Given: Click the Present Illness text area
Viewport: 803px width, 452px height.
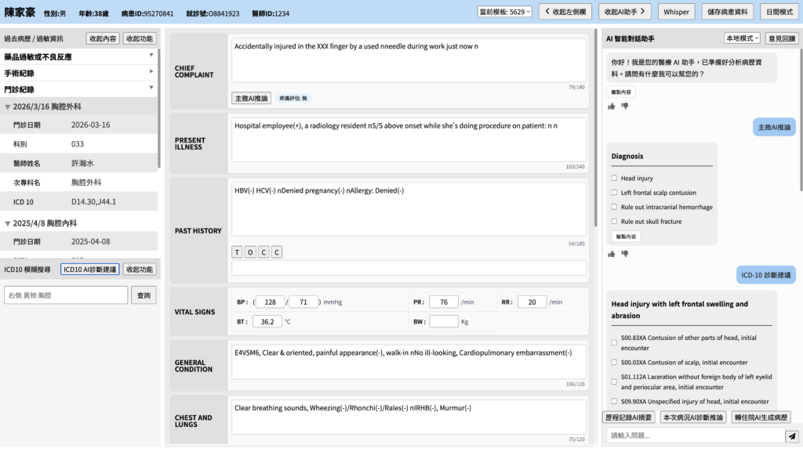Looking at the screenshot, I should (409, 140).
